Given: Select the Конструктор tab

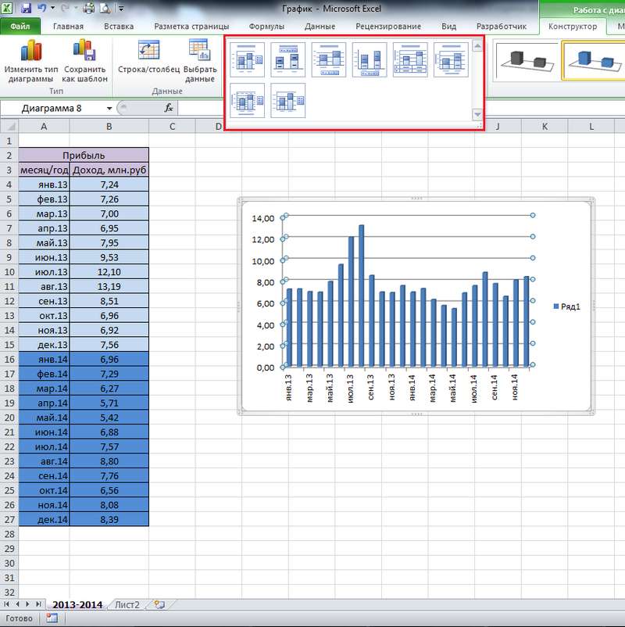Looking at the screenshot, I should tap(572, 27).
